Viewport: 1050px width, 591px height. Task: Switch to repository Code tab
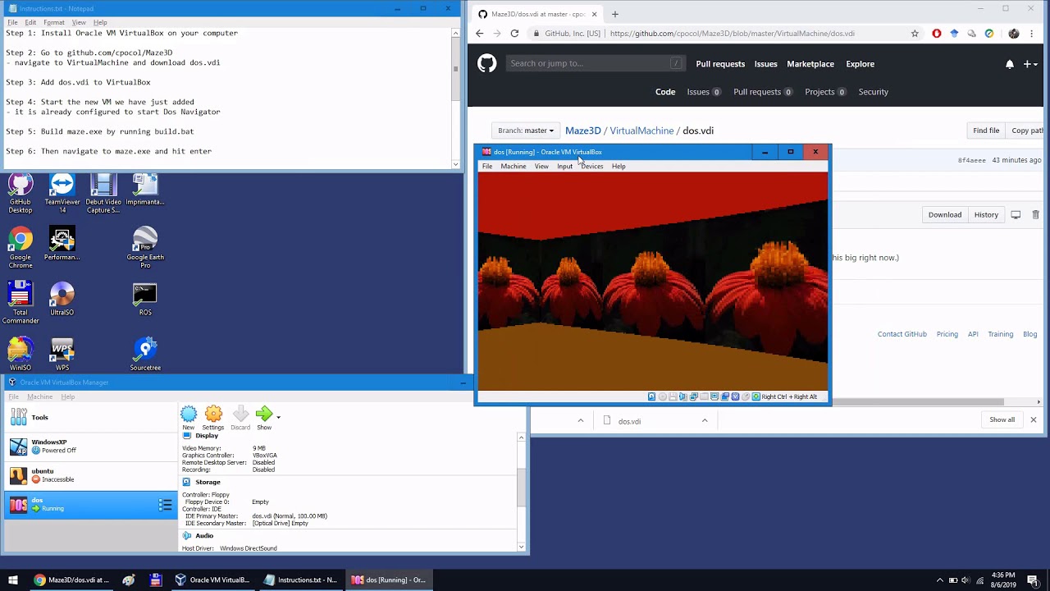[x=665, y=92]
